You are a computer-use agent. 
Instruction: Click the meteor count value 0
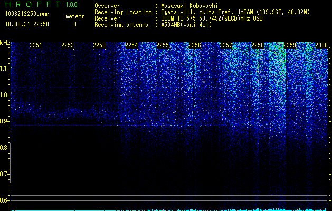pyautogui.click(x=75, y=24)
